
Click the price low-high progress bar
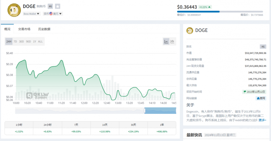point(220,12)
